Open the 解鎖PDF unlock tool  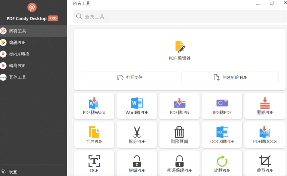coord(137,163)
